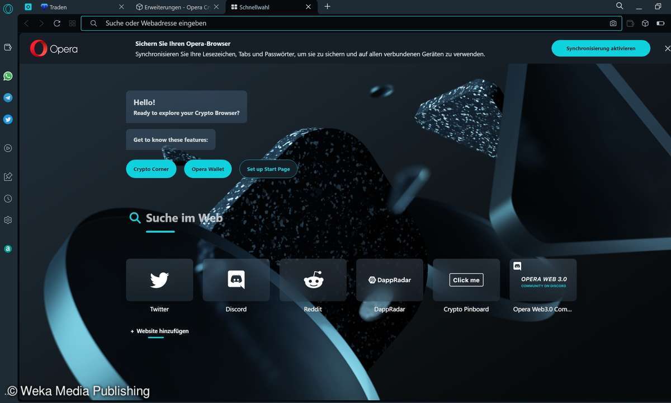
Task: Click the Speed Dial grid icon in toolbar
Action: (x=72, y=24)
